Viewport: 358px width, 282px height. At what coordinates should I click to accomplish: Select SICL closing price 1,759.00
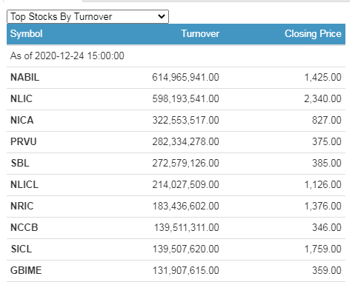322,249
